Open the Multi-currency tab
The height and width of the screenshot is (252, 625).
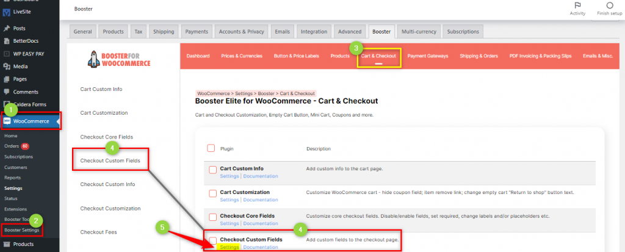[x=419, y=32]
